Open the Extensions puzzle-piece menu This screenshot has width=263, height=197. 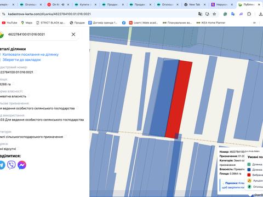pos(249,14)
